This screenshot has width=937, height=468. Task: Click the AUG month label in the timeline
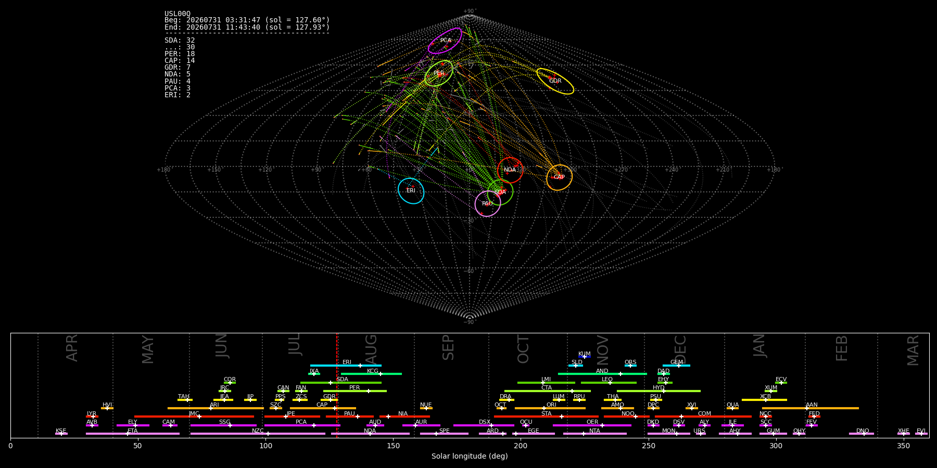click(371, 348)
